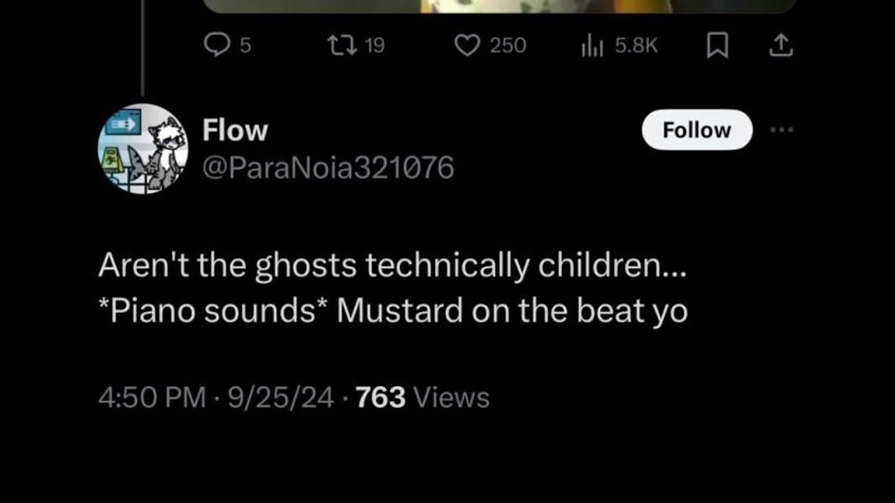This screenshot has width=895, height=503.
Task: Click the reply speech bubble icon
Action: (x=217, y=46)
